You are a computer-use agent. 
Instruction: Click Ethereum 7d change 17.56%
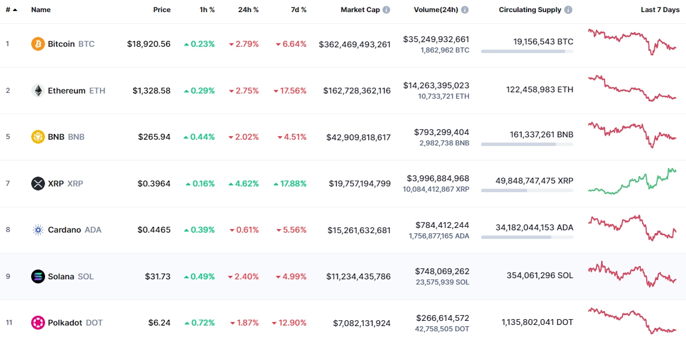pos(290,91)
